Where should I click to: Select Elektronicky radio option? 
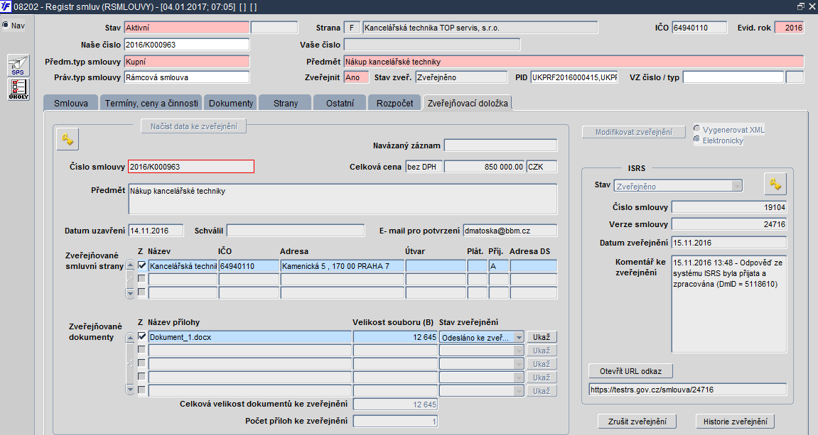pos(697,139)
